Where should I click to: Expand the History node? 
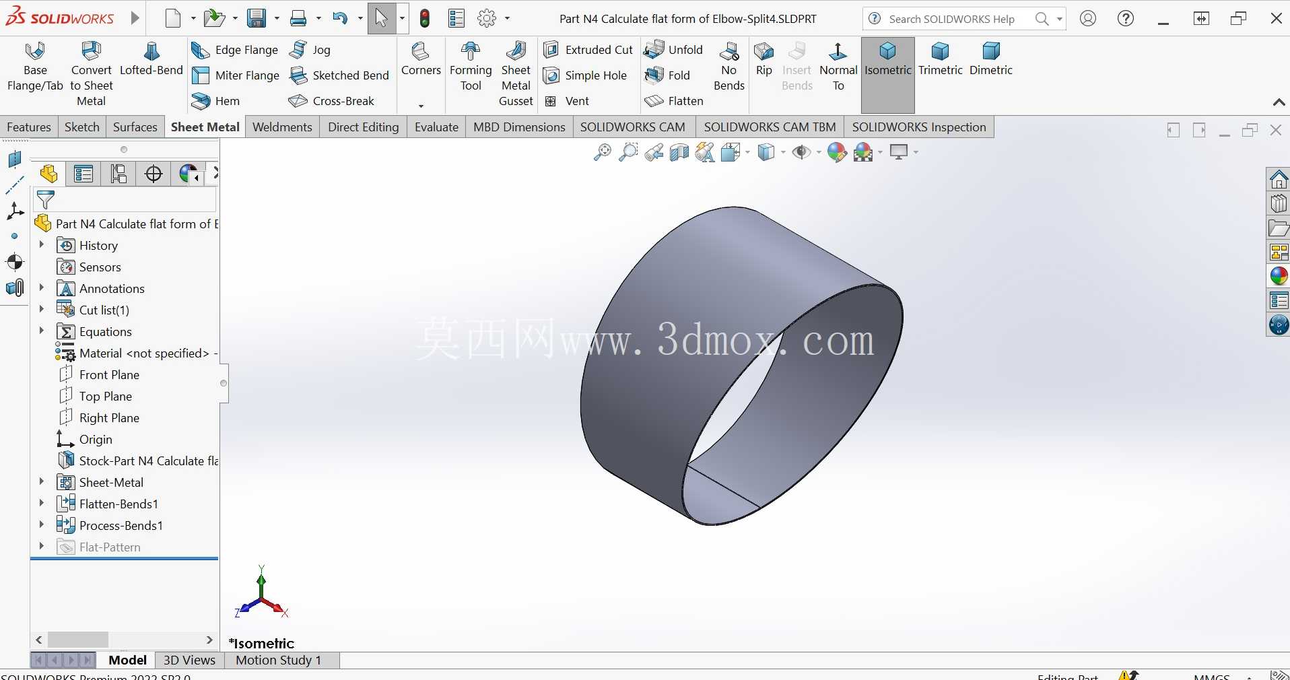pos(42,245)
